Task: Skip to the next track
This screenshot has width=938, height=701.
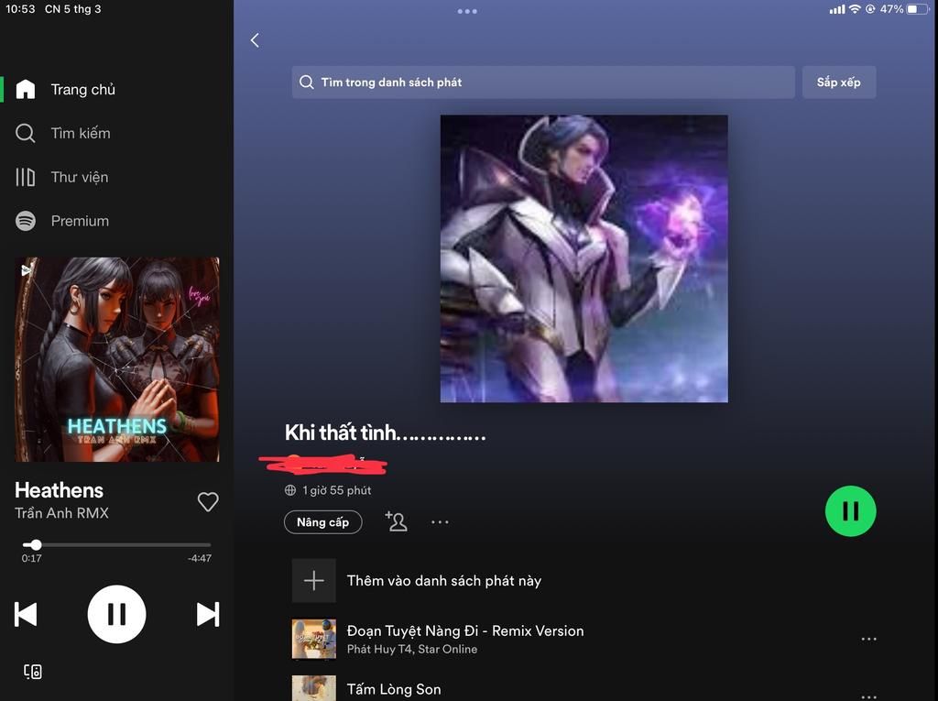Action: click(208, 614)
